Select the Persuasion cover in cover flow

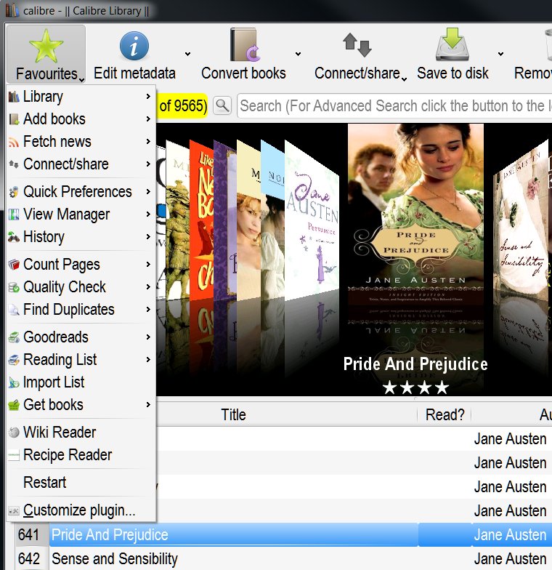tap(312, 222)
